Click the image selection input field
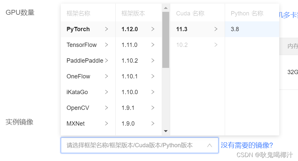The height and width of the screenshot is (161, 298). pos(140,145)
